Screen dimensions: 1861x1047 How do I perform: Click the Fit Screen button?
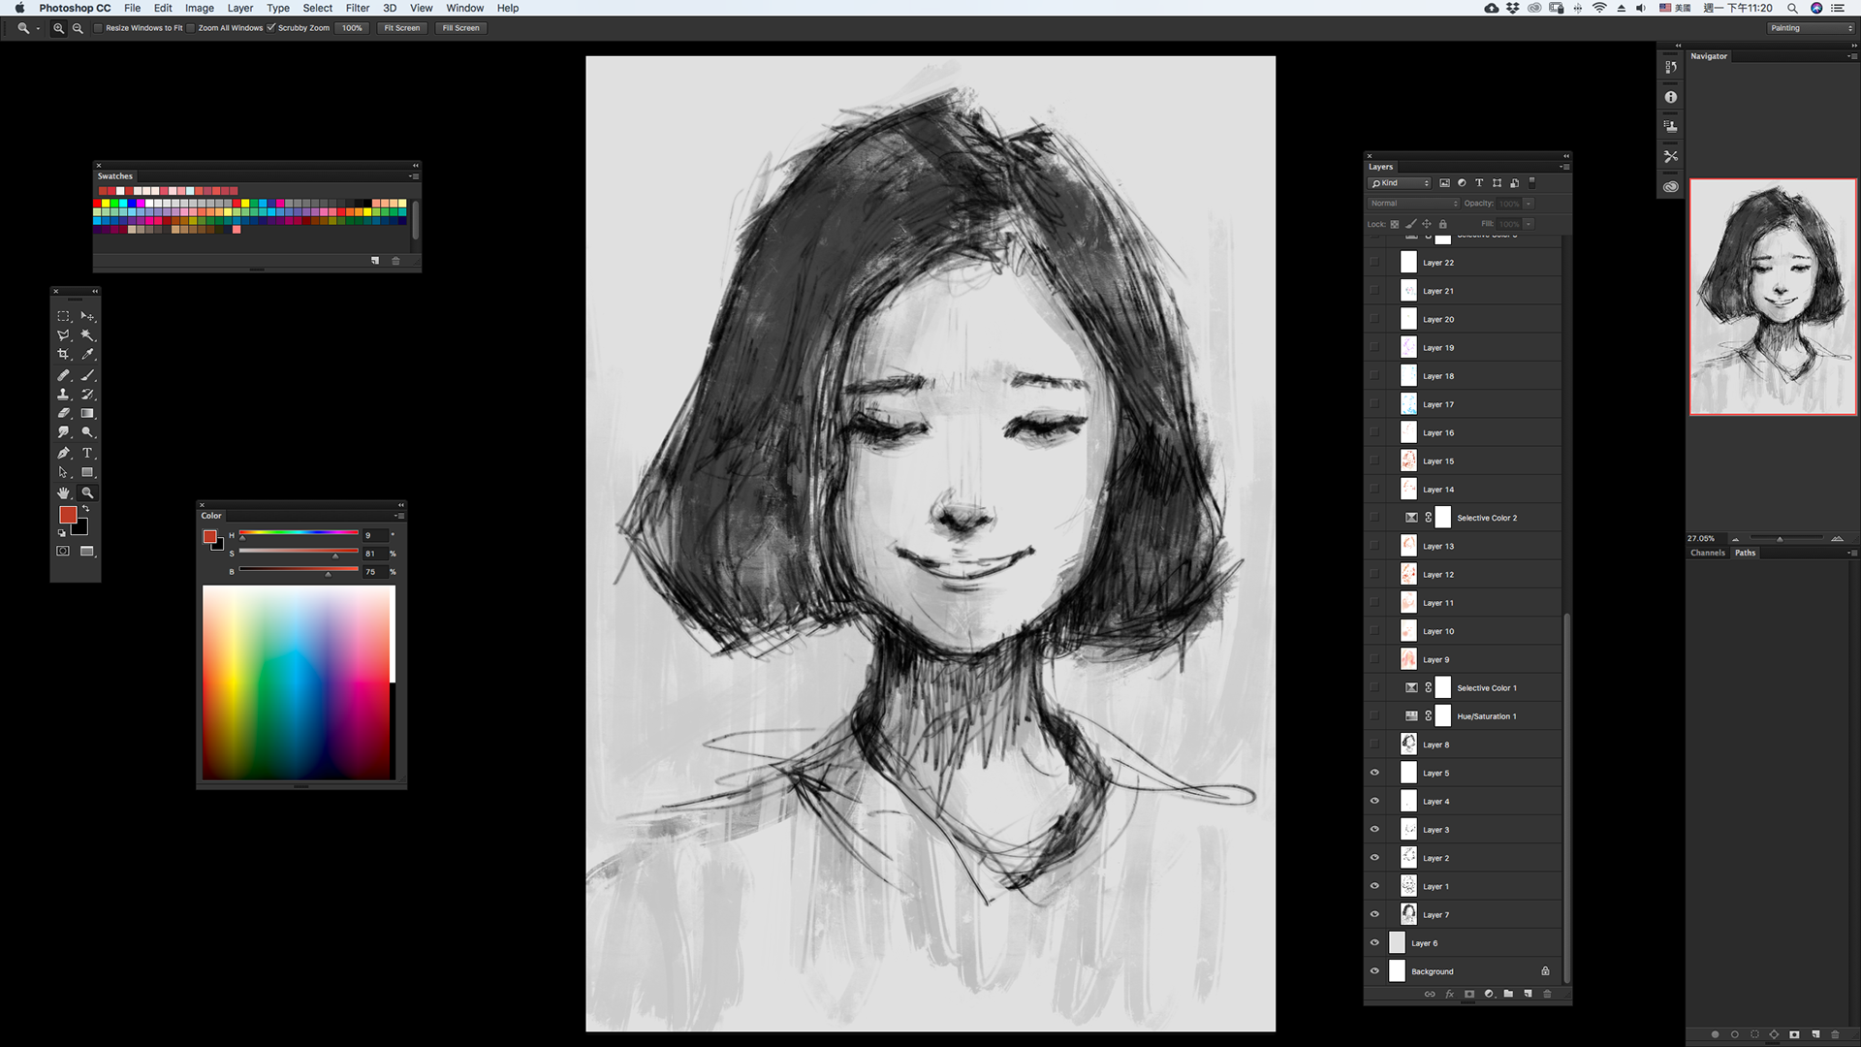click(x=401, y=28)
